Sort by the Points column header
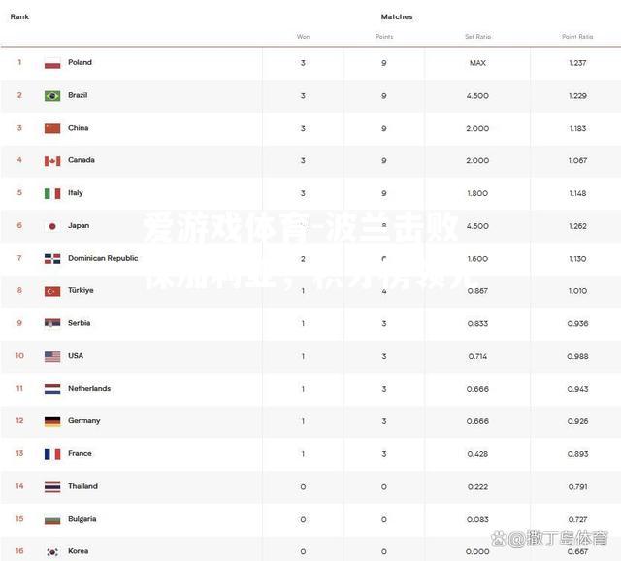This screenshot has height=561, width=621. [384, 37]
